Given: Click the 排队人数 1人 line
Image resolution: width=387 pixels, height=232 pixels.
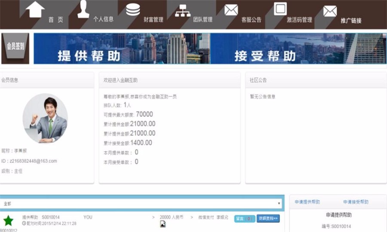Looking at the screenshot, I should point(117,105).
